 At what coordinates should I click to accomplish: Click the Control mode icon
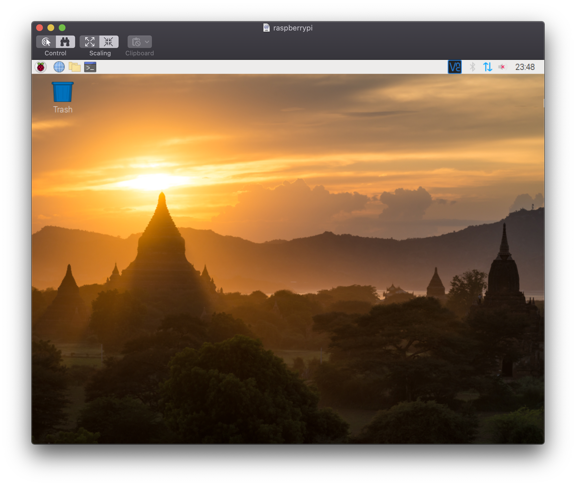[x=47, y=41]
